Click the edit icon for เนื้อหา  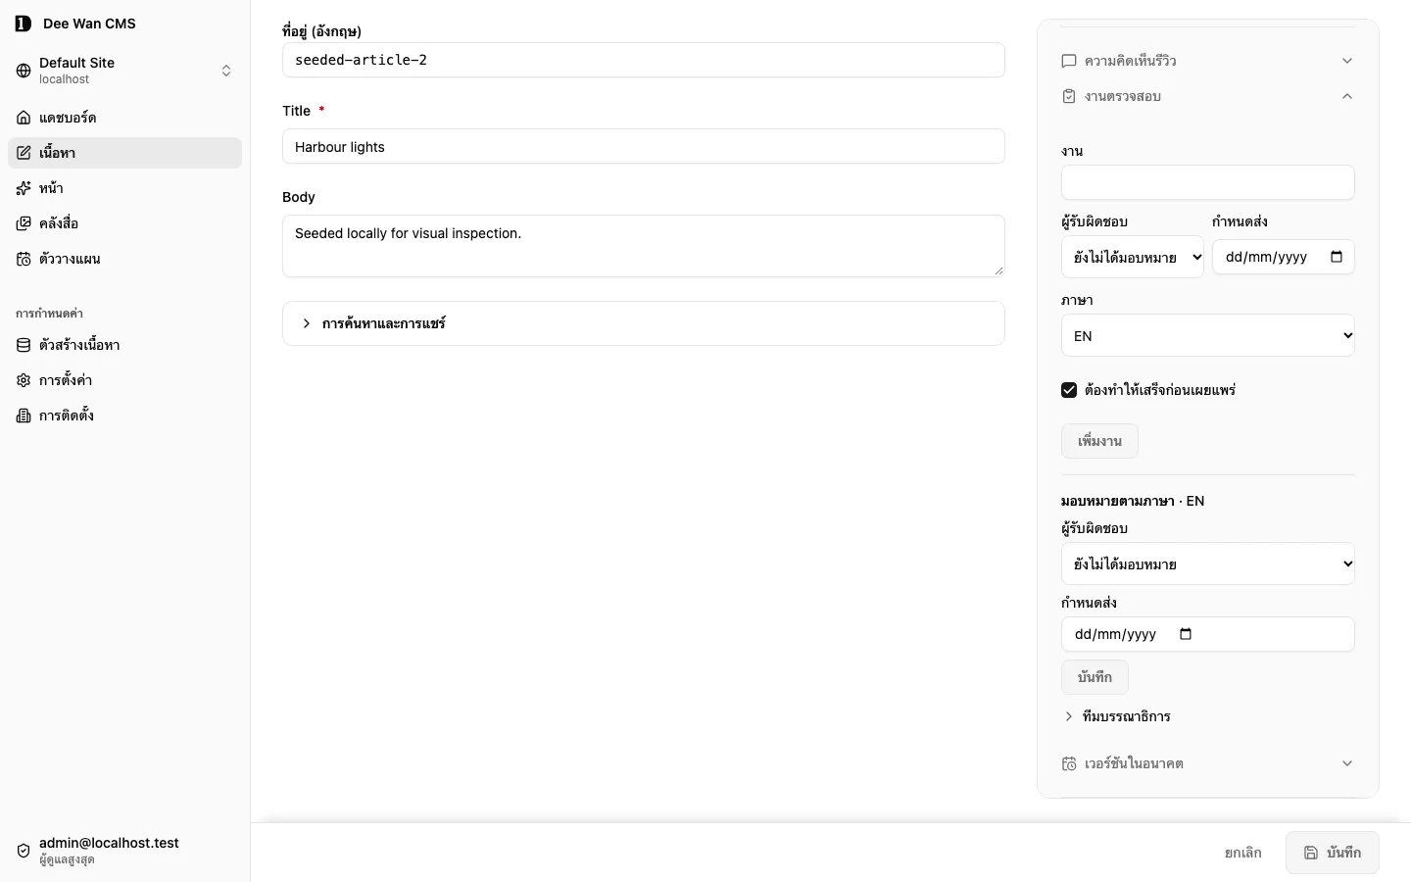pos(24,153)
